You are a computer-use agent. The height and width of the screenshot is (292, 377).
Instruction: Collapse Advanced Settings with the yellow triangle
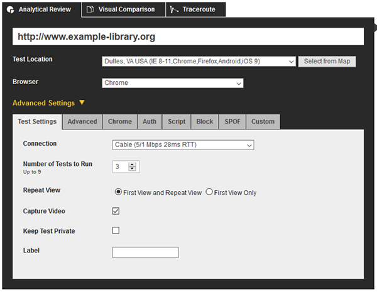(x=82, y=102)
